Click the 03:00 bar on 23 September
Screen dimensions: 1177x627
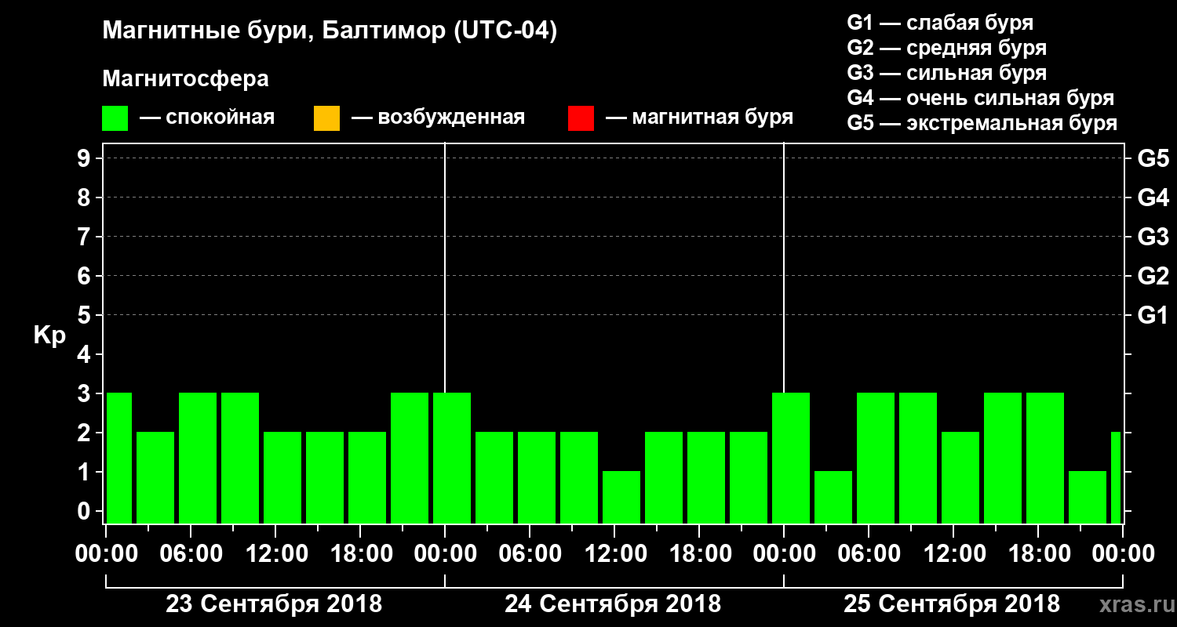tap(155, 477)
